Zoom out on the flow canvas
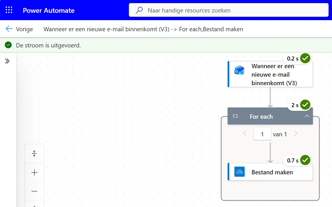This screenshot has height=207, width=332. pos(34,191)
